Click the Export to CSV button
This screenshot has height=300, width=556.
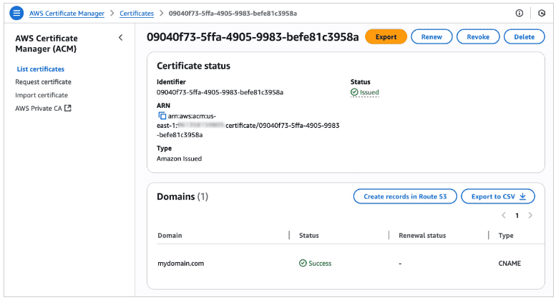click(x=498, y=196)
